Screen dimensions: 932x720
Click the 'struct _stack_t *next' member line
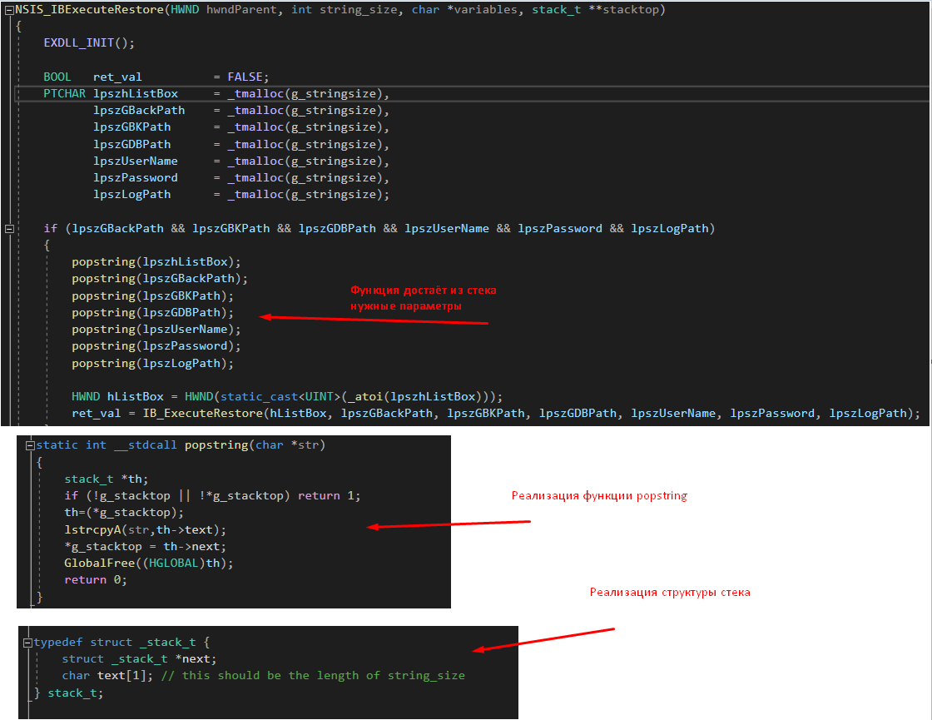[139, 659]
